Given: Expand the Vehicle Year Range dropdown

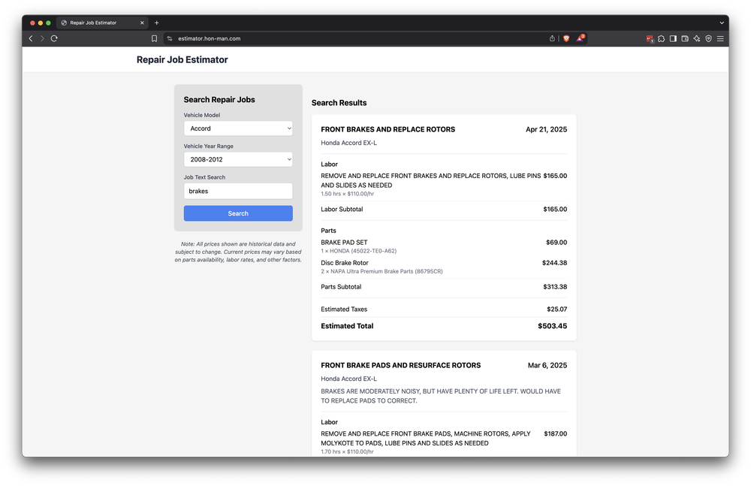Looking at the screenshot, I should 238,159.
